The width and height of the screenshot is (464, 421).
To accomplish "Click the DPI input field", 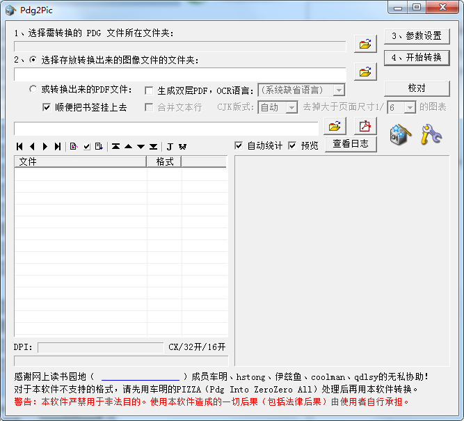I will [101, 347].
